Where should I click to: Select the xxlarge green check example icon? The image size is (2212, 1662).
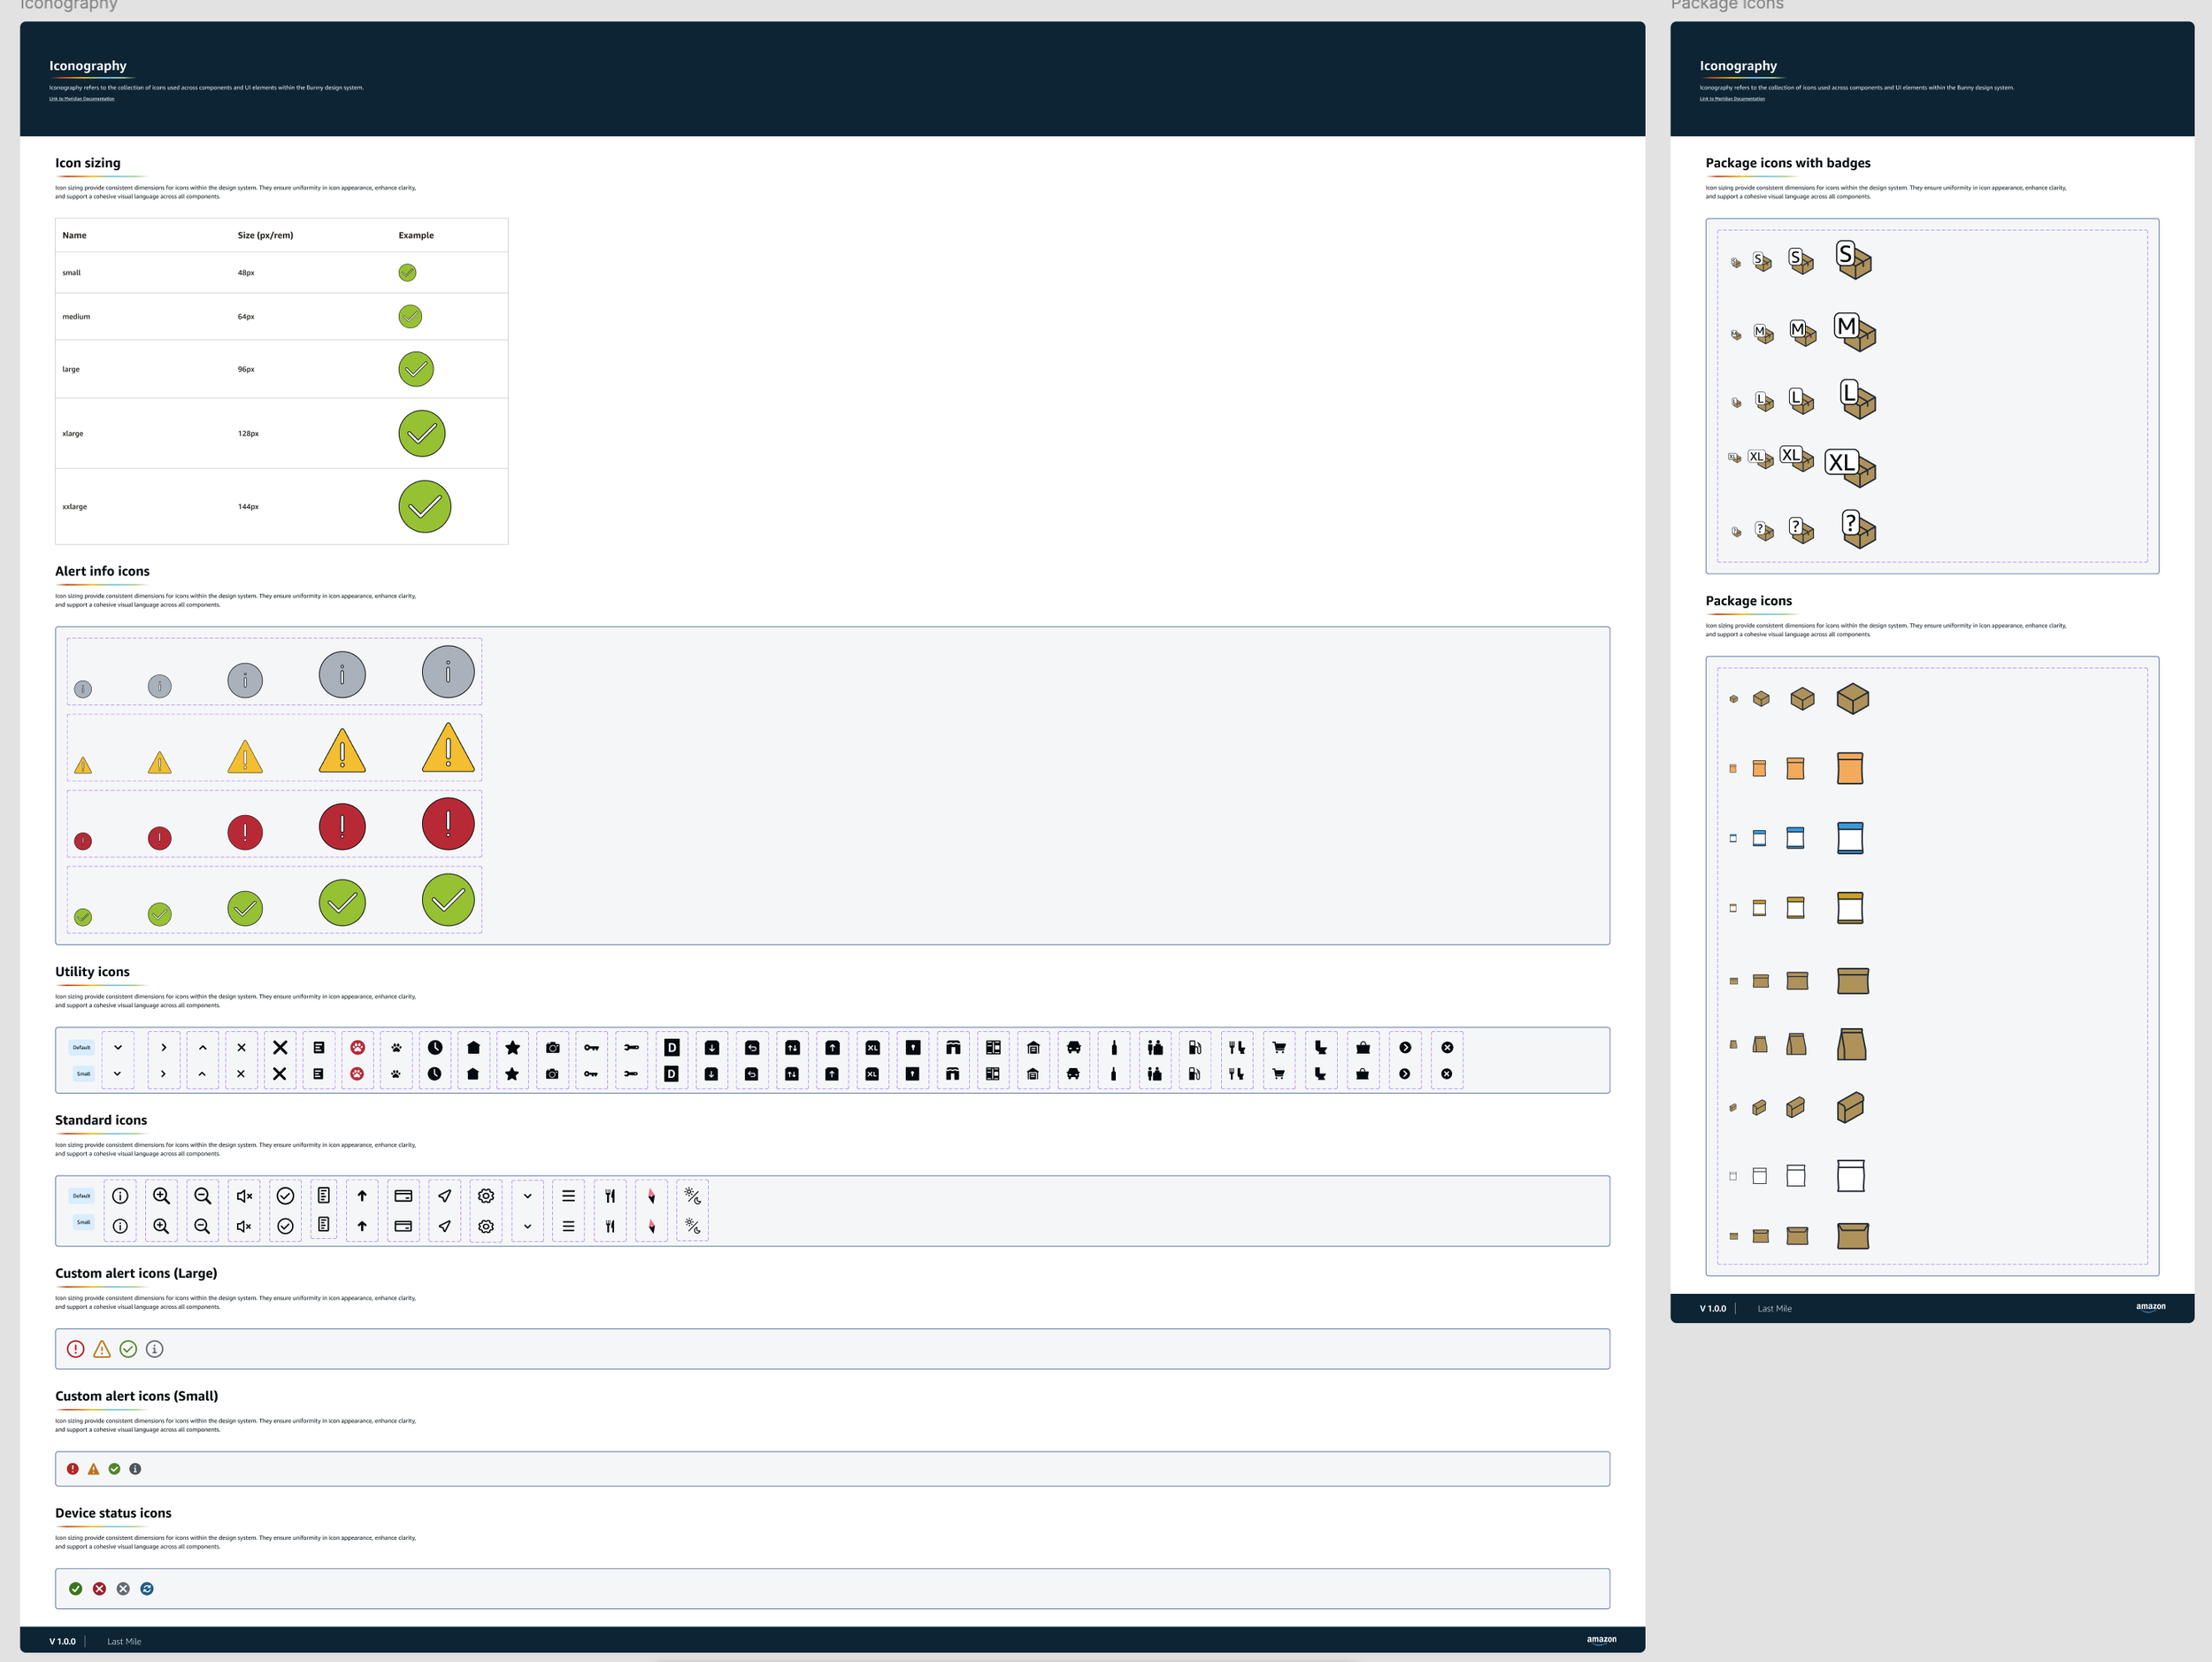click(x=424, y=506)
